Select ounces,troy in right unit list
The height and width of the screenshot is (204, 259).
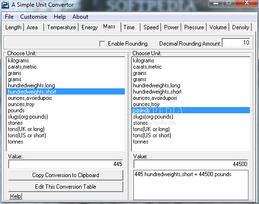(191, 104)
